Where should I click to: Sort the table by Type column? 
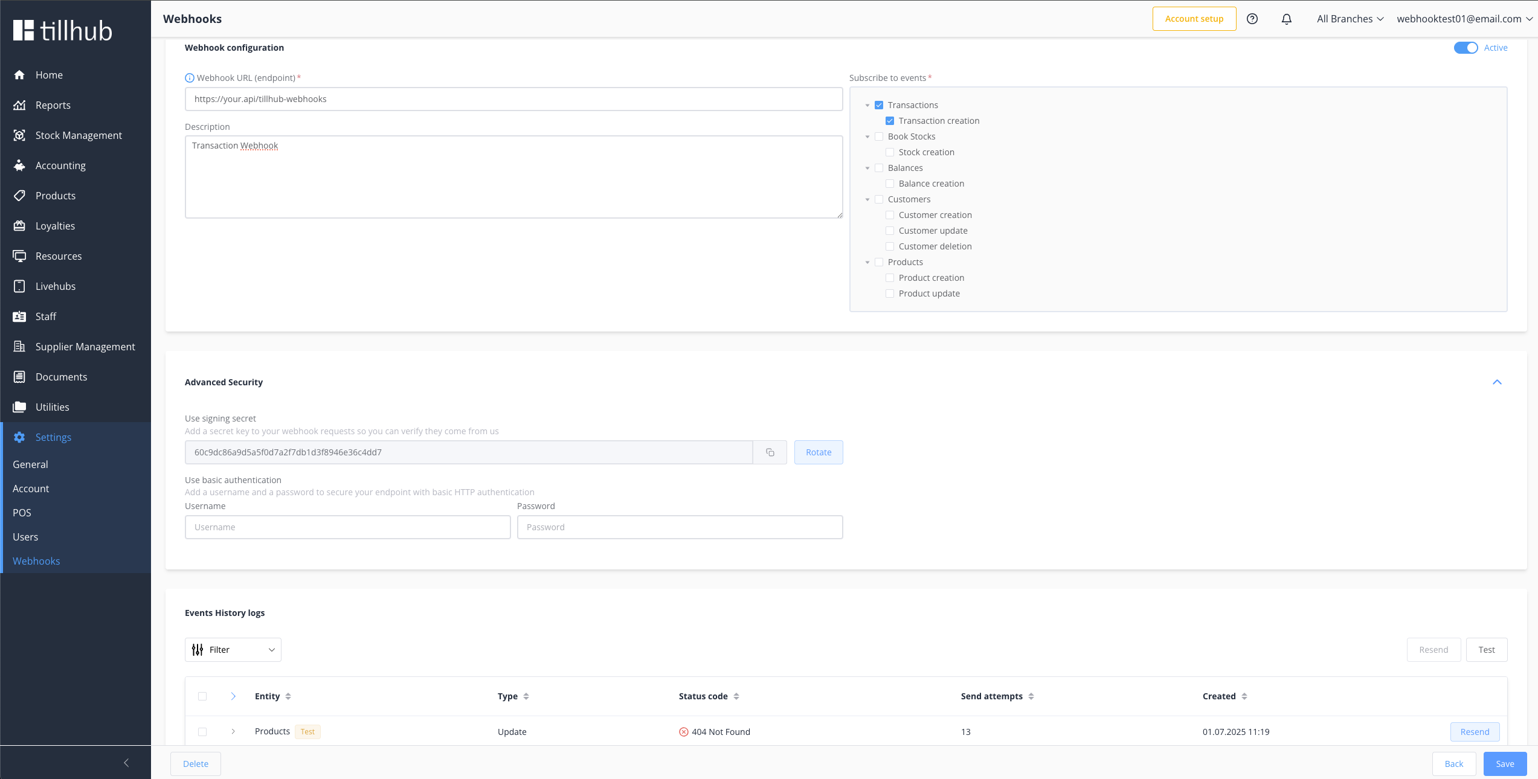[x=526, y=696]
